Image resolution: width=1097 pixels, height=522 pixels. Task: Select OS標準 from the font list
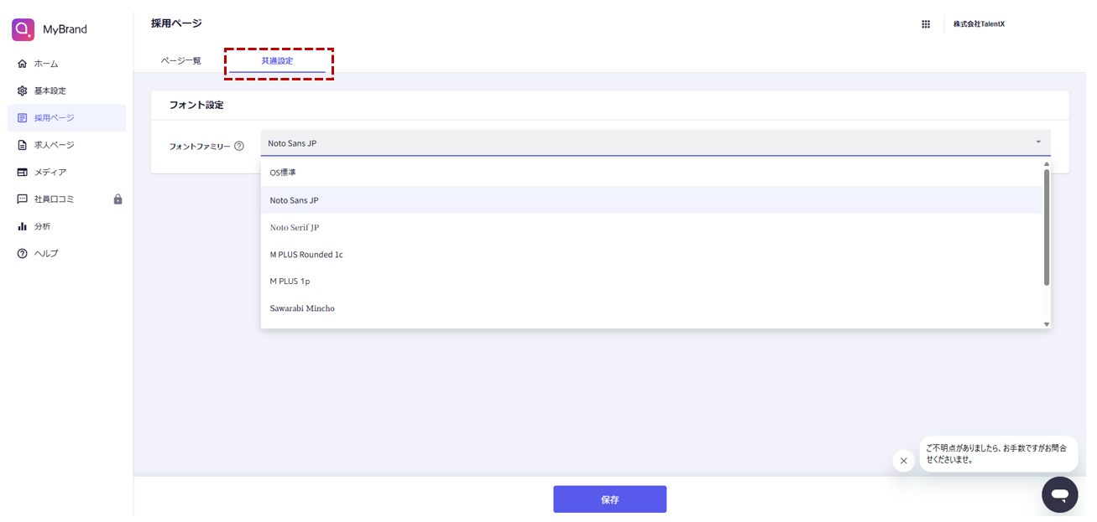pyautogui.click(x=283, y=173)
